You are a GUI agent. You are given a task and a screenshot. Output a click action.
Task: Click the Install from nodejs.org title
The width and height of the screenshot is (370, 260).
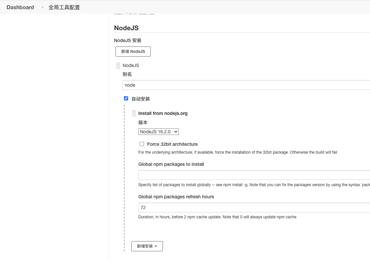click(163, 113)
